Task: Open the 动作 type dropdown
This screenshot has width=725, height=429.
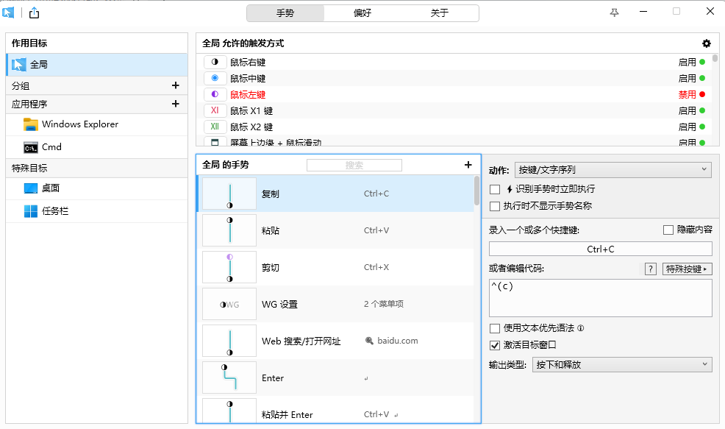Action: [612, 170]
